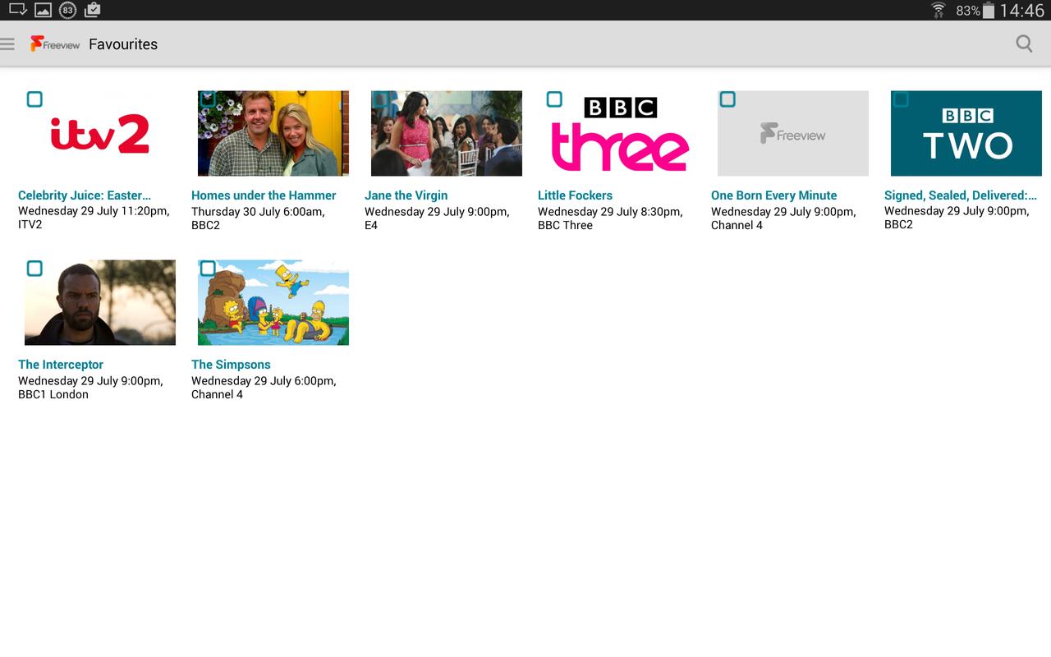Open the hamburger navigation menu
Screen dimensions: 1051x657
(x=7, y=44)
